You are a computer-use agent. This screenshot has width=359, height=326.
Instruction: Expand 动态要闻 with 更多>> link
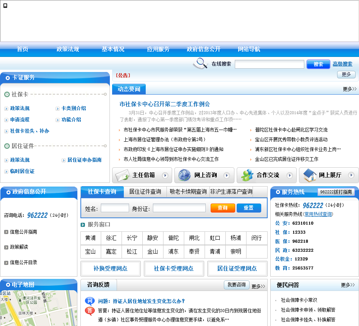[x=350, y=89]
